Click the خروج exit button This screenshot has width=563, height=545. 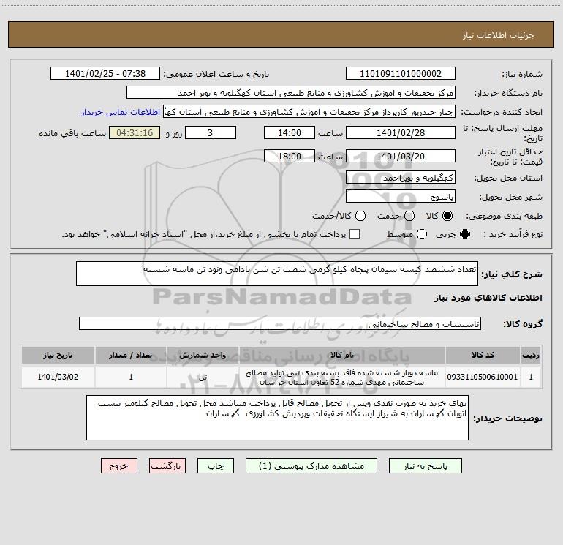119,466
